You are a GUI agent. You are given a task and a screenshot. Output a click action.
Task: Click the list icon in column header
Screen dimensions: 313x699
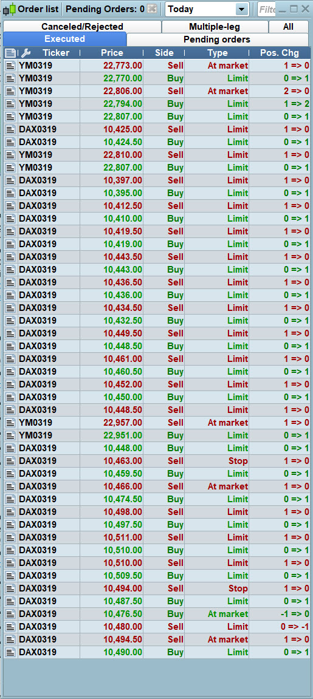10,53
